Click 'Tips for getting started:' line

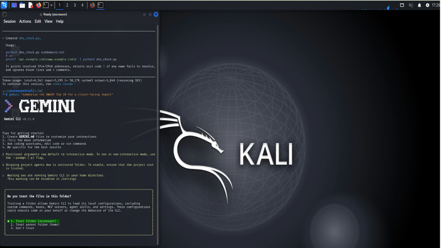tap(23, 133)
